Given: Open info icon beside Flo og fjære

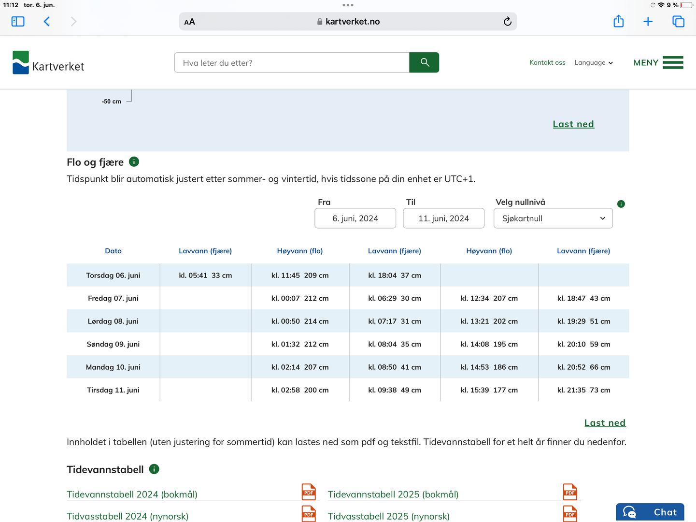Looking at the screenshot, I should [134, 162].
